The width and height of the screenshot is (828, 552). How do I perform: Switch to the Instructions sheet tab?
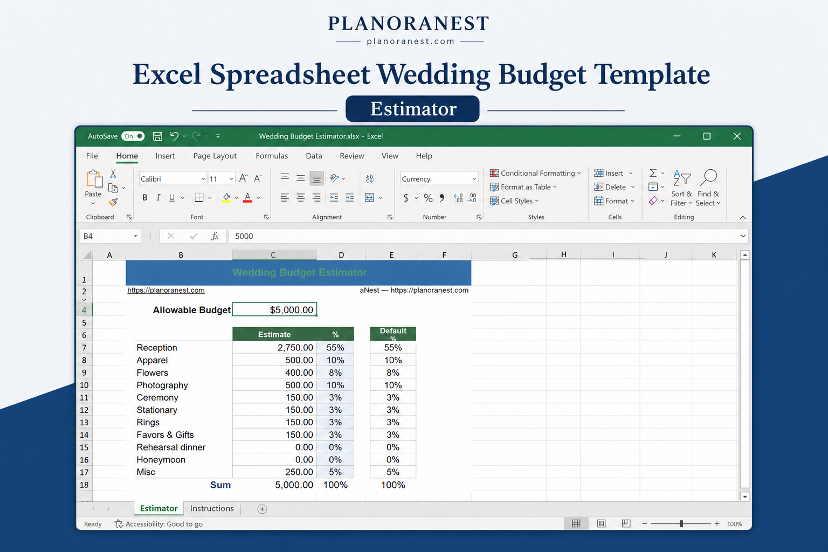(212, 508)
